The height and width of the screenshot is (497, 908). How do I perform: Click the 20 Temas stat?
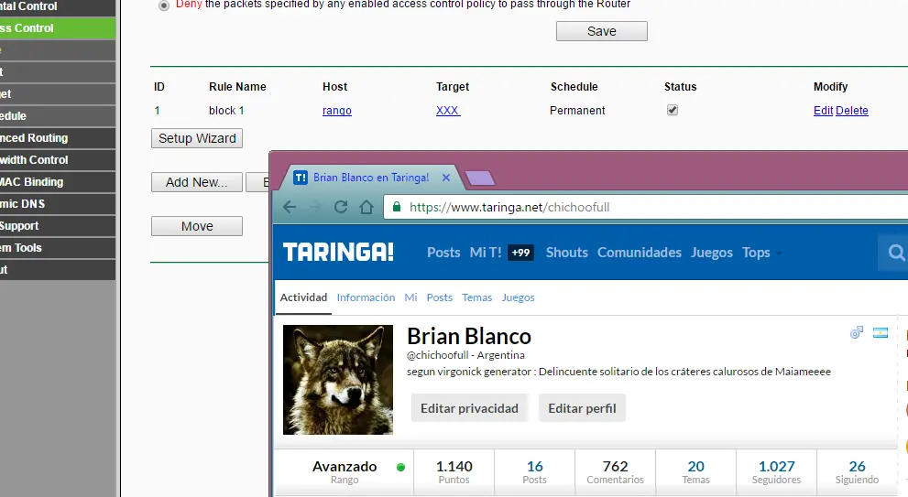pyautogui.click(x=695, y=472)
